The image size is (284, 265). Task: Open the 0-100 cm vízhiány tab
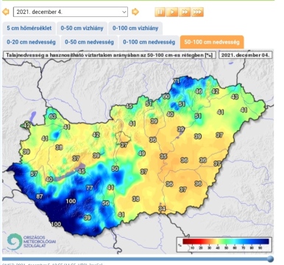click(x=135, y=28)
